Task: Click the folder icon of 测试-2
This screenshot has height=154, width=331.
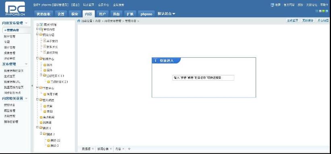Action: pos(44,134)
